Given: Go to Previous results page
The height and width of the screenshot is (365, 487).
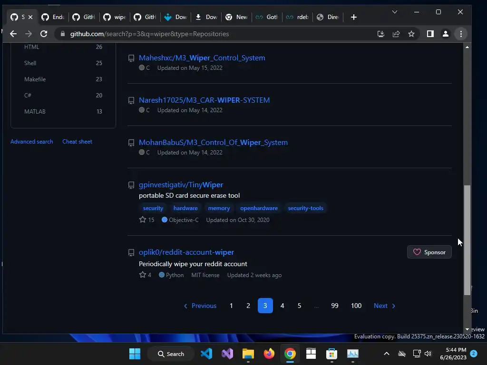Looking at the screenshot, I should [200, 306].
